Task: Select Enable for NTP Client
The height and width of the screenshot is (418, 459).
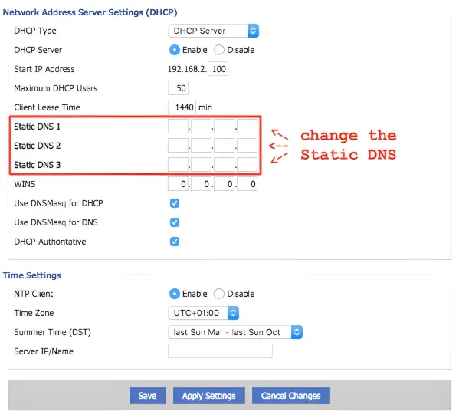Action: (x=175, y=294)
